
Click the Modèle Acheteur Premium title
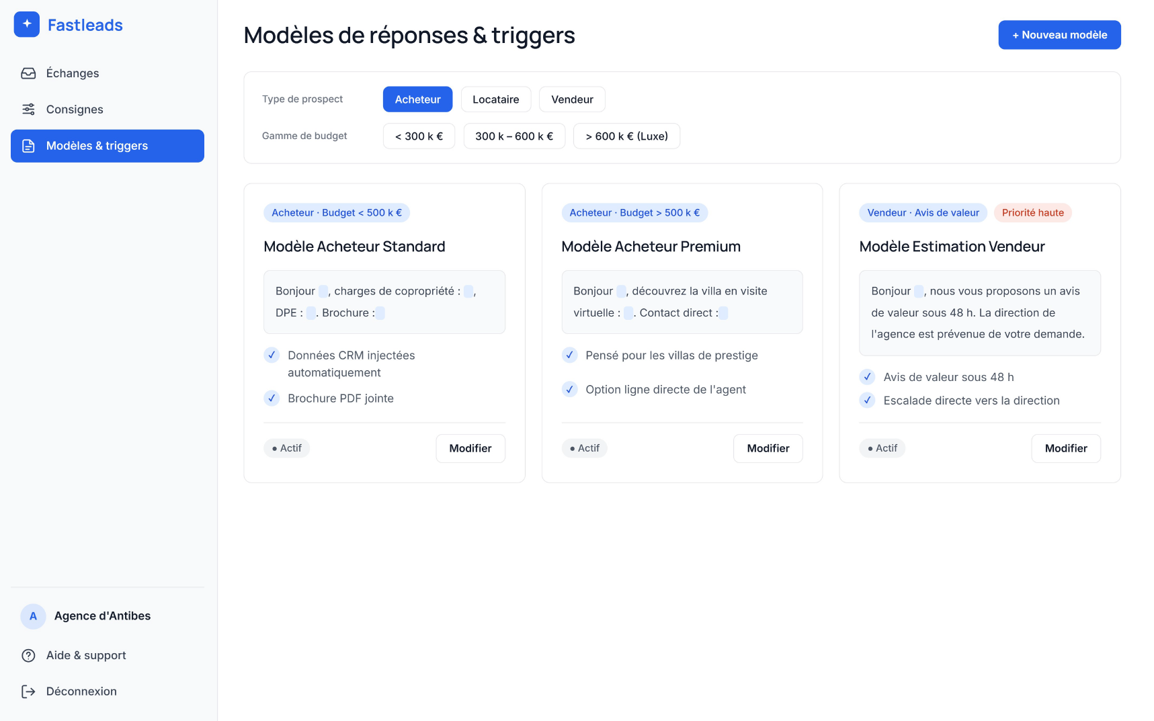(651, 247)
